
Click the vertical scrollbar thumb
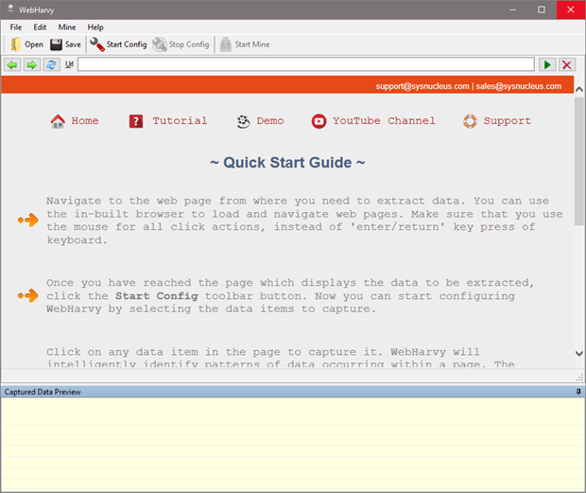[x=579, y=161]
